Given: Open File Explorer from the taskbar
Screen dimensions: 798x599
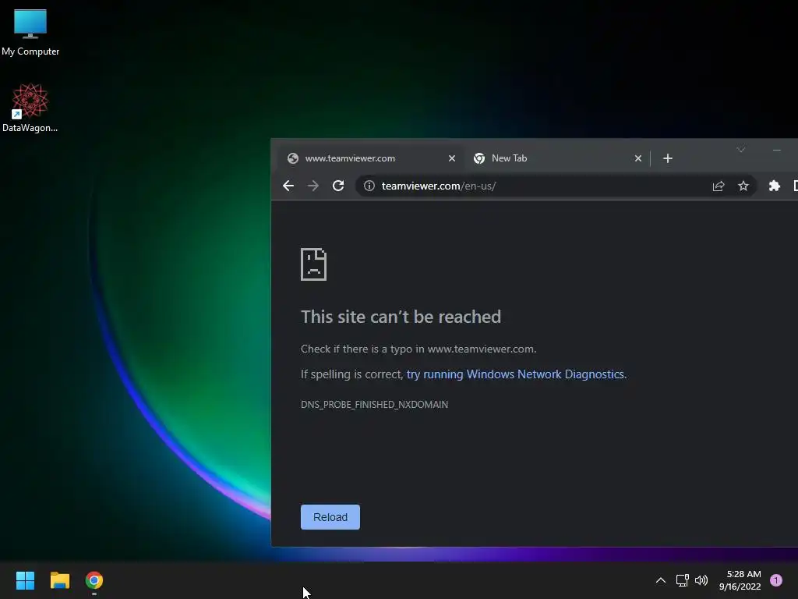Looking at the screenshot, I should click(59, 580).
